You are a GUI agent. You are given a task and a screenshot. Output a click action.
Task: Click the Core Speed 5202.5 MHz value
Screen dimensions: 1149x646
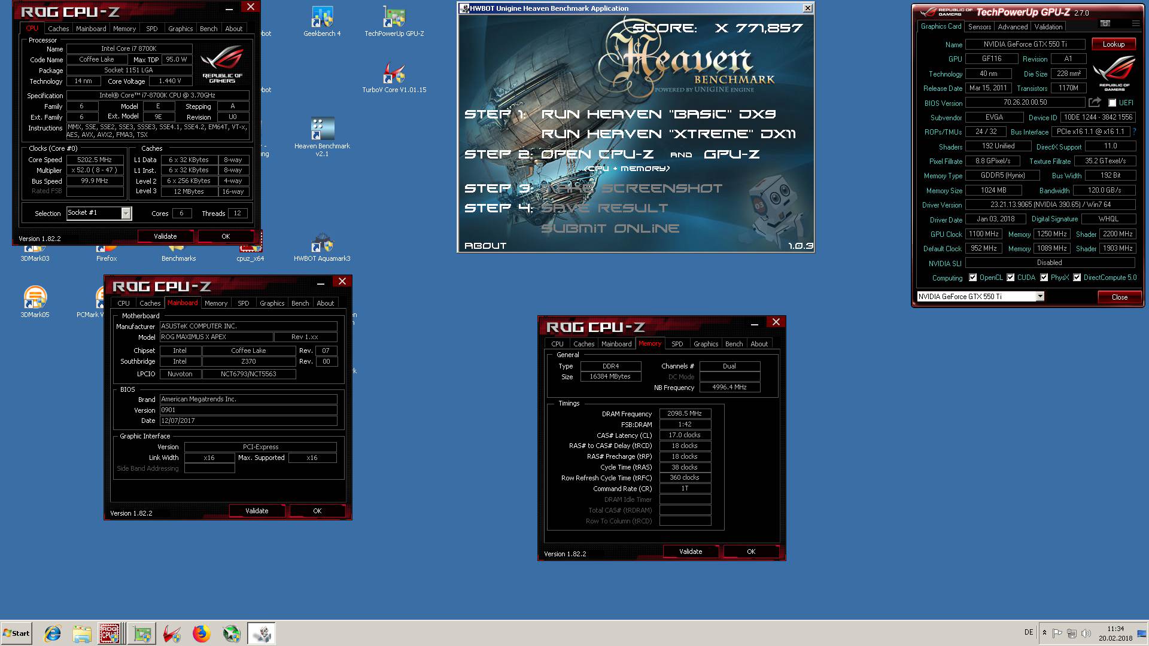point(95,160)
